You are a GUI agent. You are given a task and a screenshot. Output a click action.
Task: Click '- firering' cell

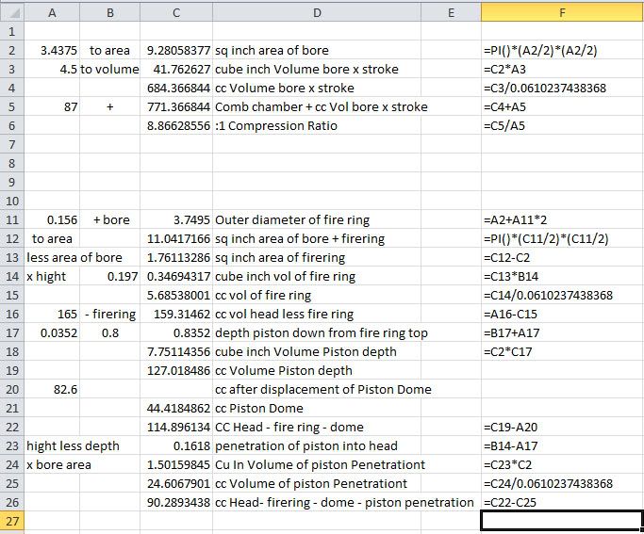pyautogui.click(x=110, y=315)
